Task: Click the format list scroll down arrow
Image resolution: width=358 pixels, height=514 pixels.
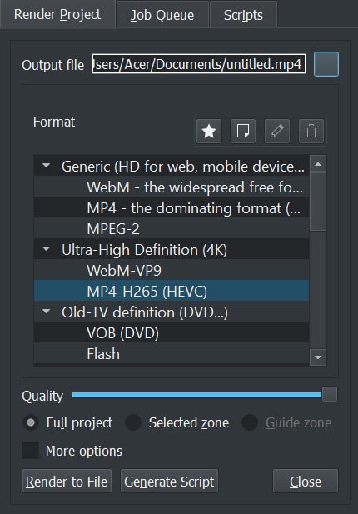Action: click(318, 357)
